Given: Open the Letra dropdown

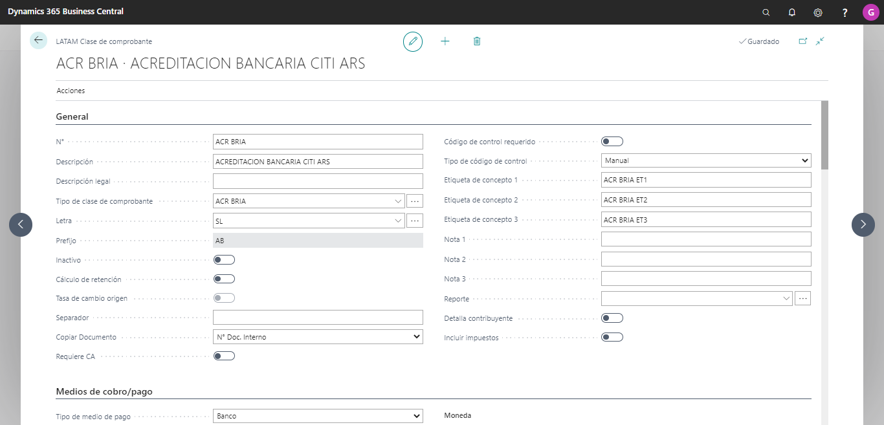Looking at the screenshot, I should tap(398, 221).
